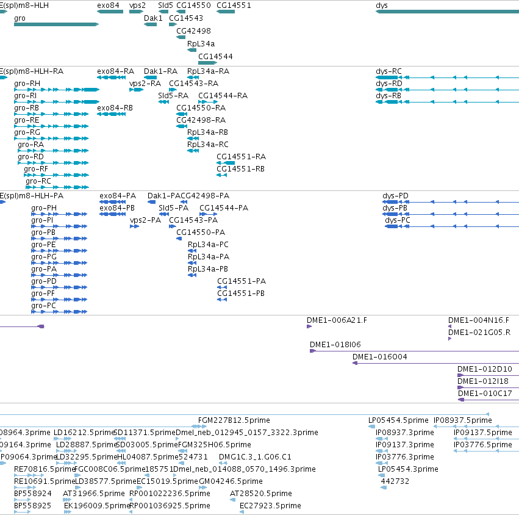Click the DME1-010C17 clone label
Screen dimensions: 519x515
[x=485, y=394]
